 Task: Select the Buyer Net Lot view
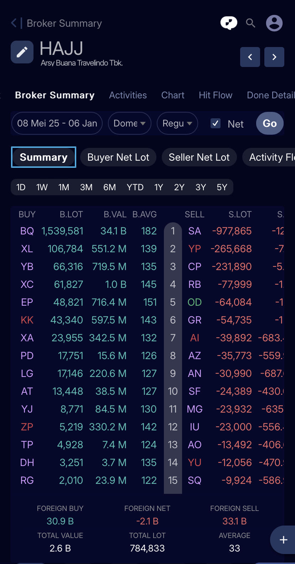tap(118, 157)
